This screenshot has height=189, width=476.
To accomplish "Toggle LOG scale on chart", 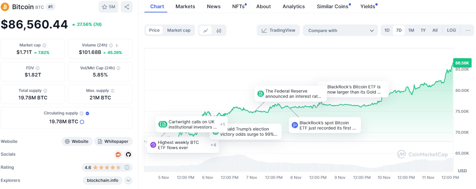I will 451,30.
